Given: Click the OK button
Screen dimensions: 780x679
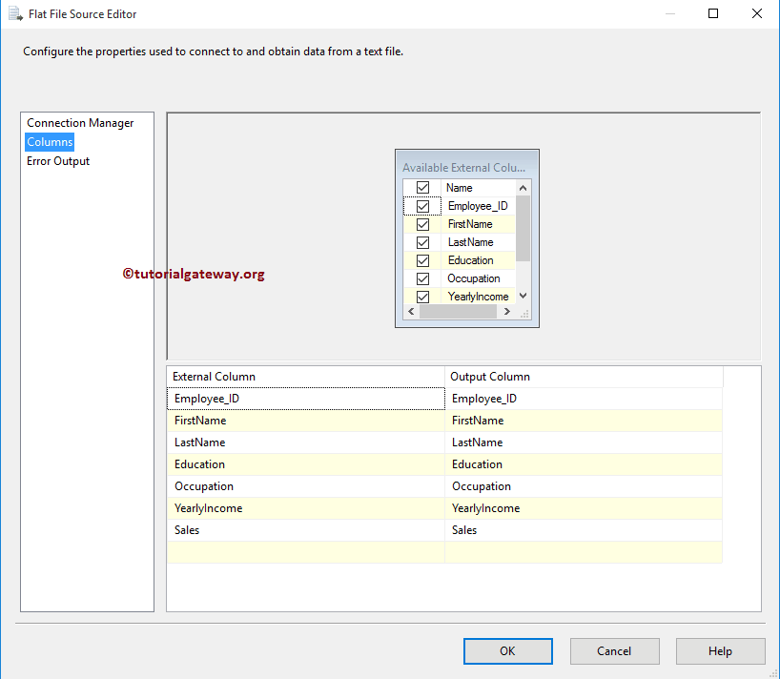Looking at the screenshot, I should click(508, 651).
